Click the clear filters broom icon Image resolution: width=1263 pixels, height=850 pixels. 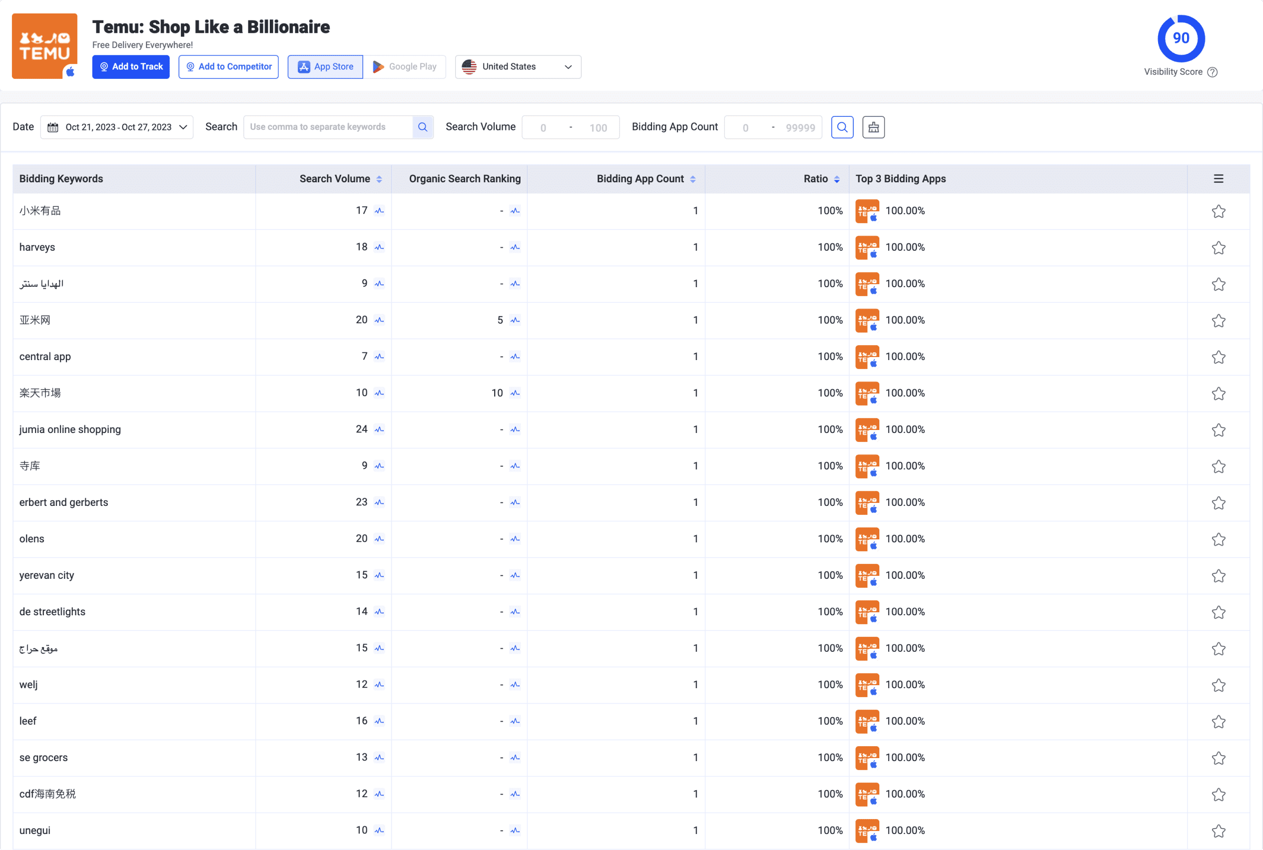[873, 127]
